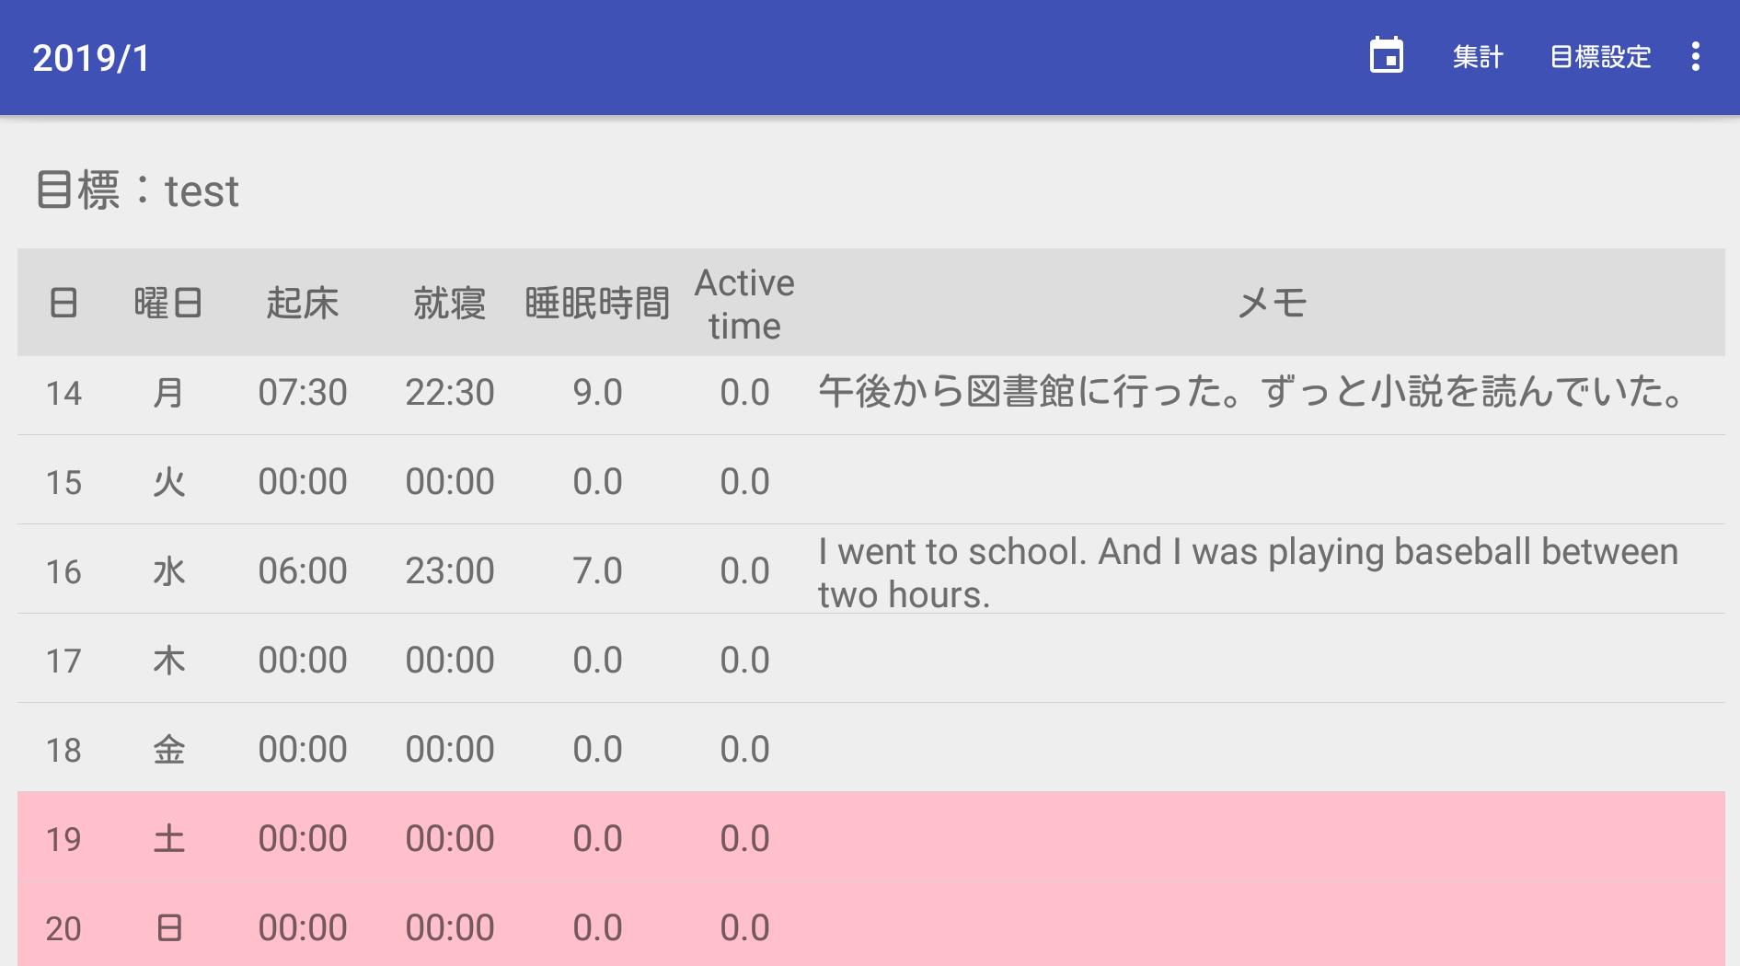Select sleep duration 0.0 on day 19
The width and height of the screenshot is (1740, 966).
598,839
